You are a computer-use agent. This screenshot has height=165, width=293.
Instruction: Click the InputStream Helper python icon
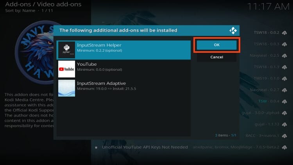coord(66,50)
